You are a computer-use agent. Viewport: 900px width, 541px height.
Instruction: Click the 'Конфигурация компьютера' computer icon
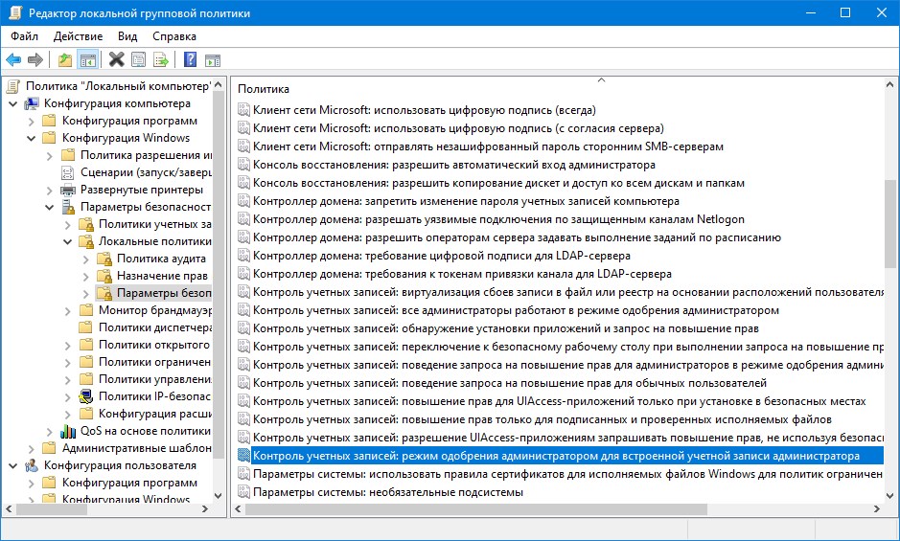coord(32,103)
